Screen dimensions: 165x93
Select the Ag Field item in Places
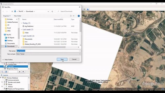click(x=11, y=66)
